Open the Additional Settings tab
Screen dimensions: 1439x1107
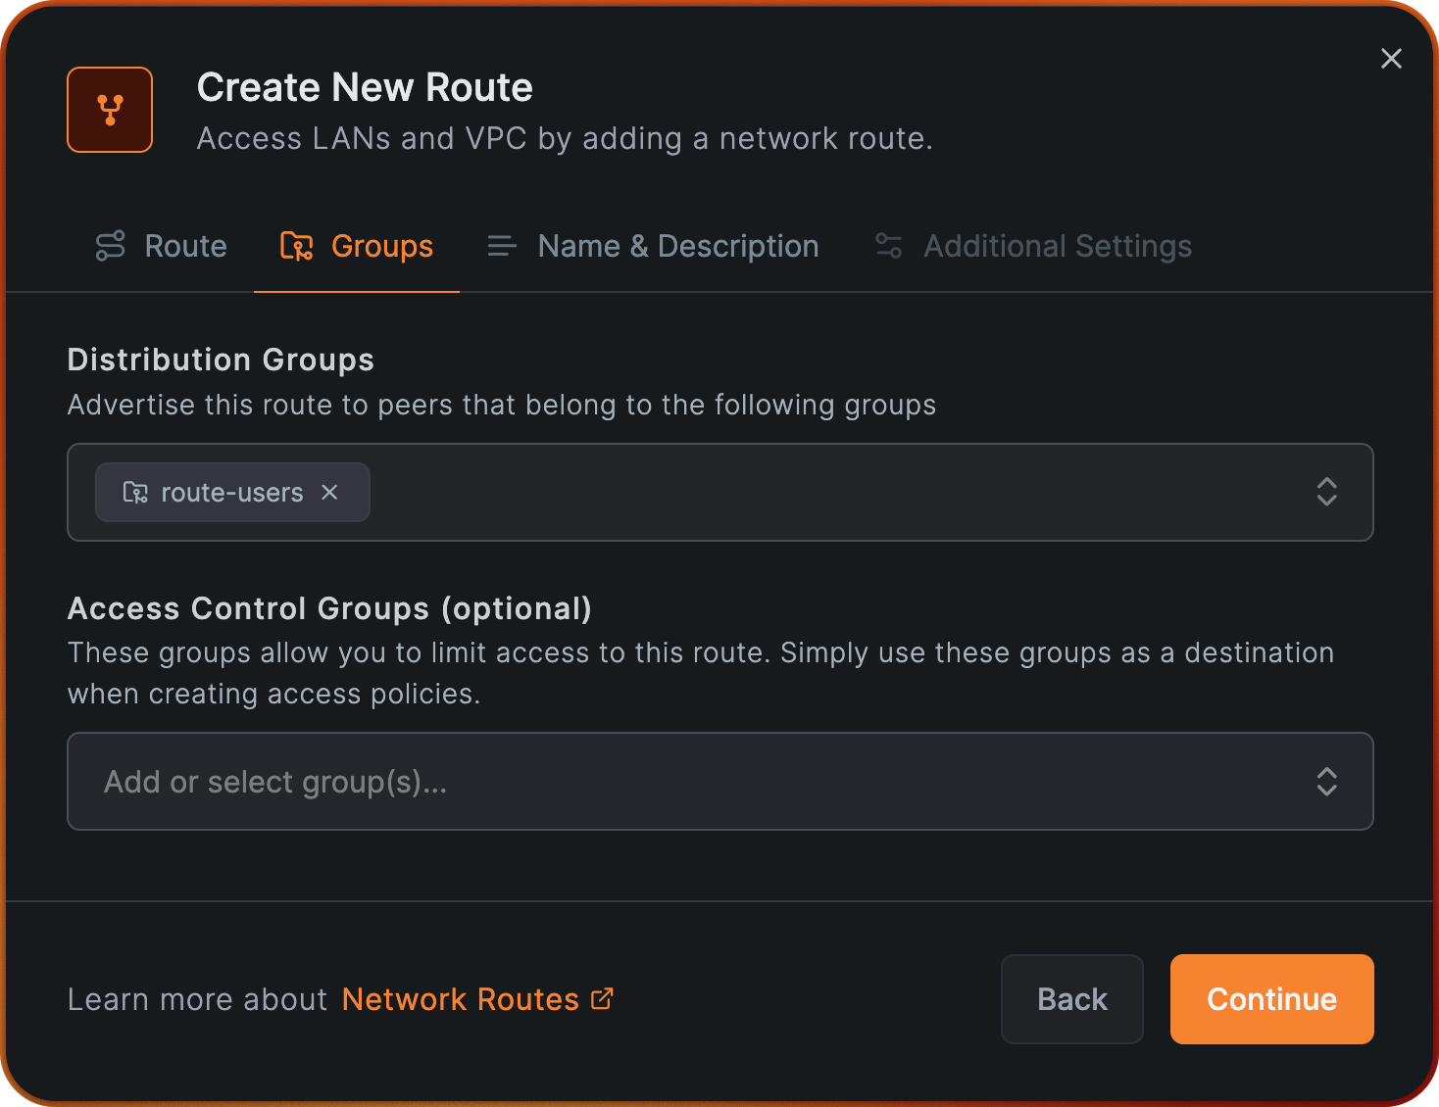point(1057,246)
